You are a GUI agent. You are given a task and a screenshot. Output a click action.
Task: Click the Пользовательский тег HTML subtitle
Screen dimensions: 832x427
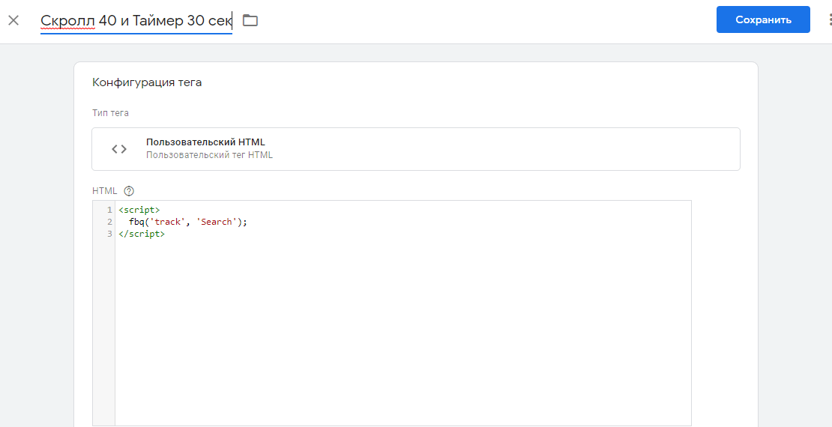click(209, 155)
